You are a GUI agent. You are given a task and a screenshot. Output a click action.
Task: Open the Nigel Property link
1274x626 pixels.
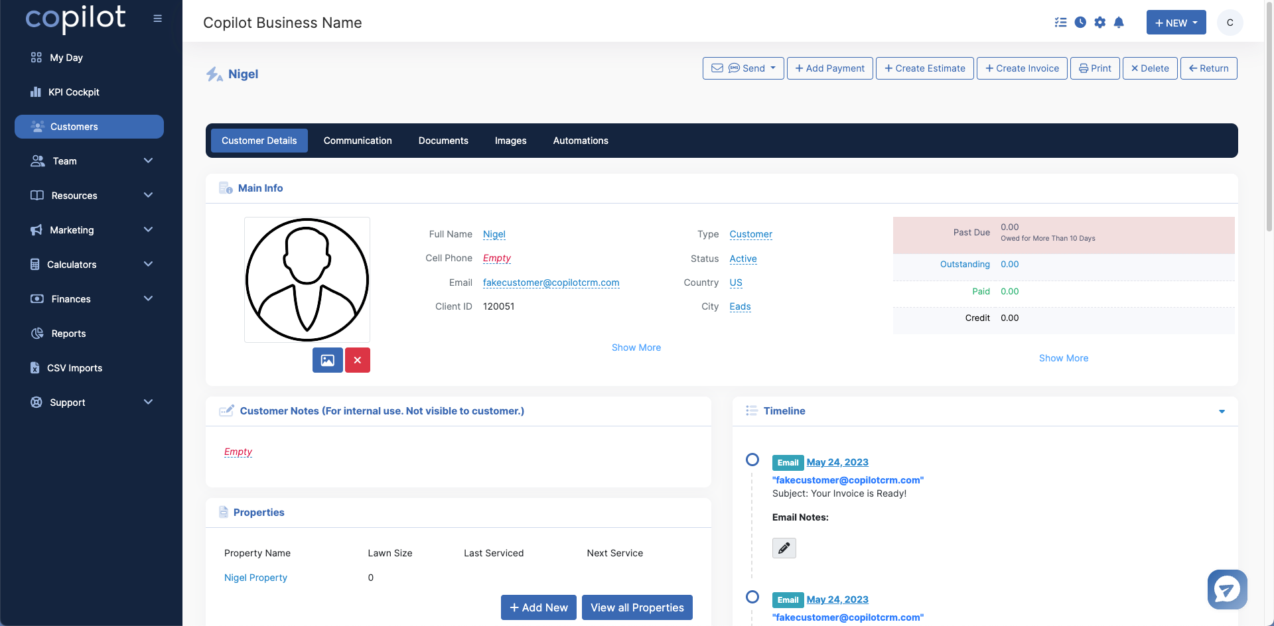[255, 578]
